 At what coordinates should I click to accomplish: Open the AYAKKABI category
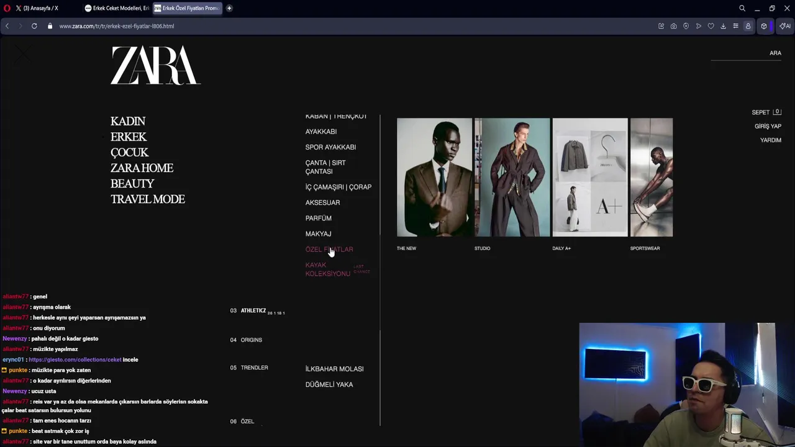[321, 132]
